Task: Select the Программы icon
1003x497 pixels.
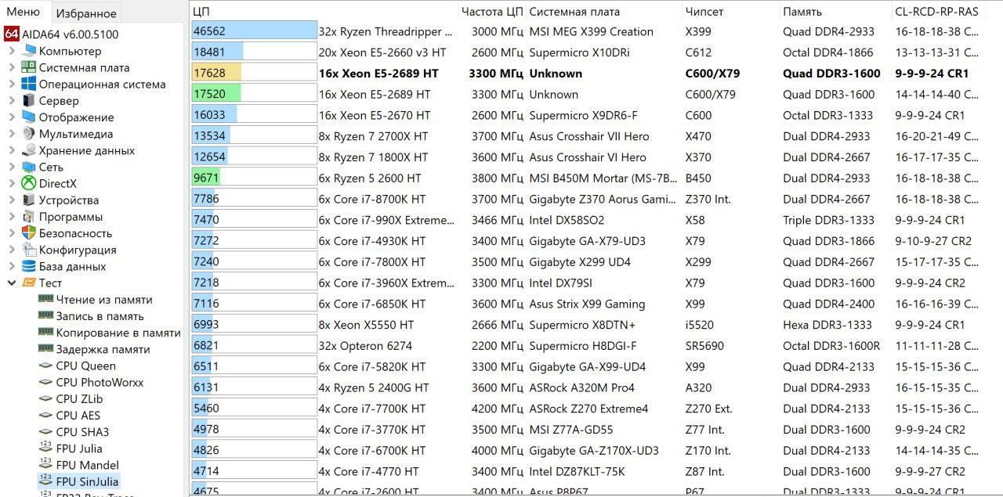Action: tap(29, 217)
